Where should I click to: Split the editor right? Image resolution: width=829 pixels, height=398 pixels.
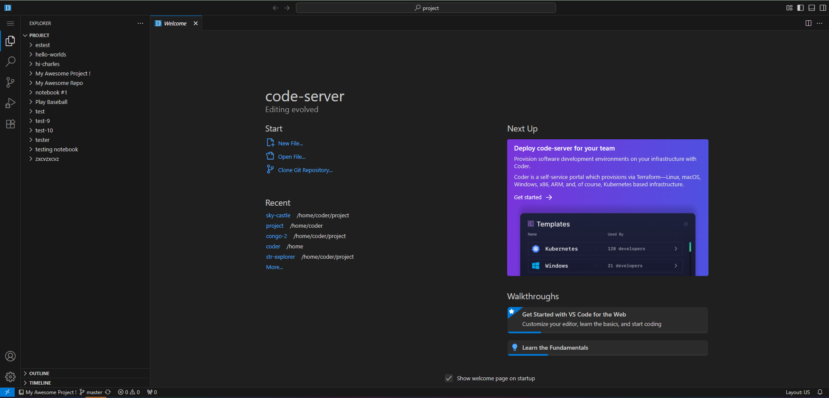(x=808, y=23)
